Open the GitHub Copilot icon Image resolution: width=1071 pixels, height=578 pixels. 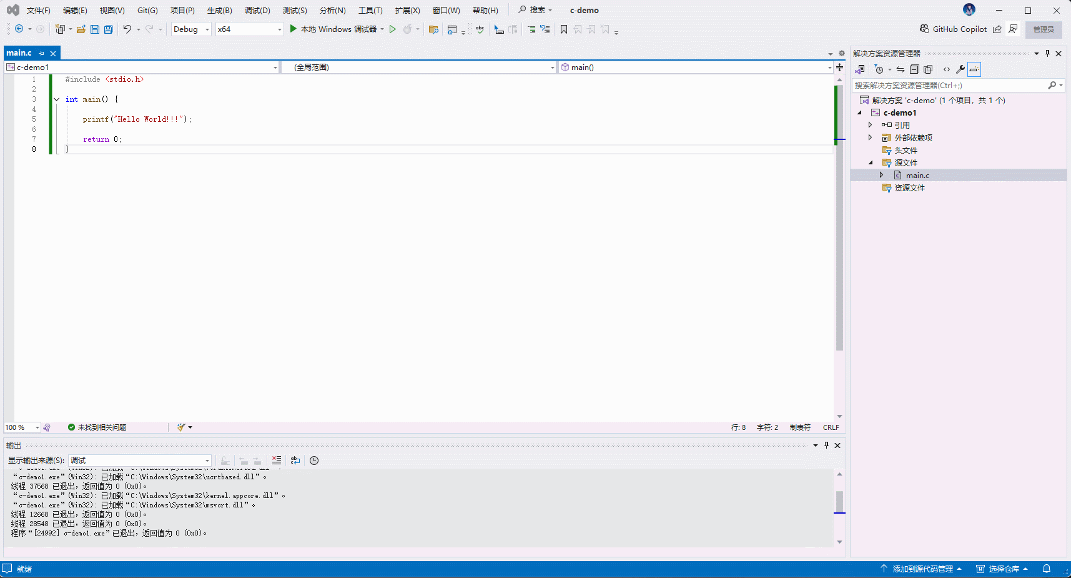(x=924, y=29)
